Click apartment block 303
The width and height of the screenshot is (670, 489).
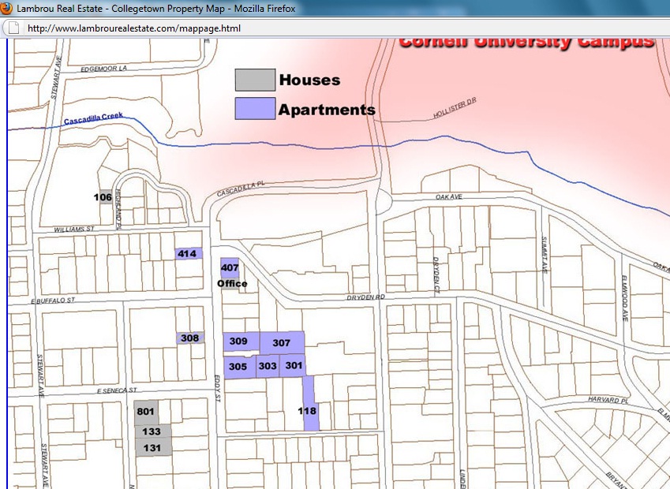(x=268, y=366)
